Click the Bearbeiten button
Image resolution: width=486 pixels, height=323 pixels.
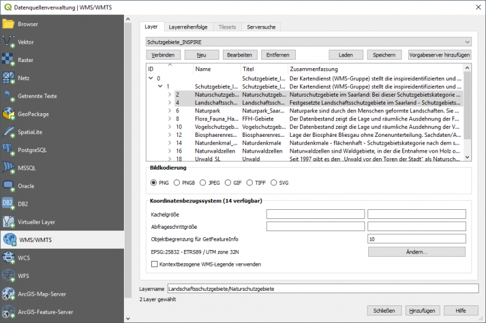coord(239,55)
